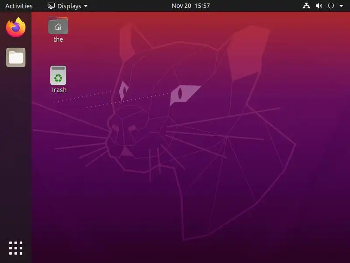The height and width of the screenshot is (263, 350).
Task: Click the network status icon
Action: [x=306, y=6]
